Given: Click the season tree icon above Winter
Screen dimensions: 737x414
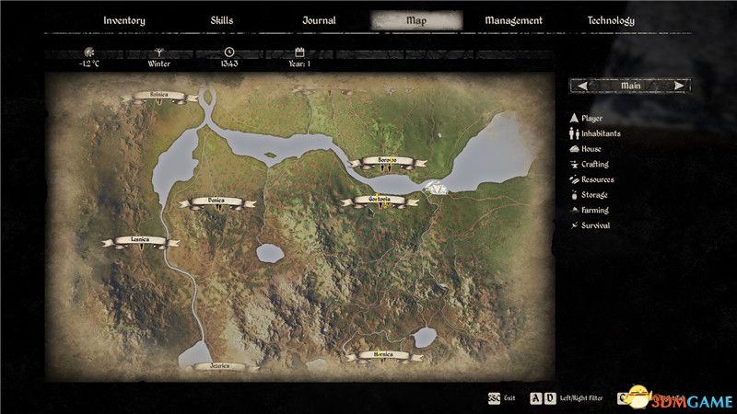Looking at the screenshot, I should point(158,52).
